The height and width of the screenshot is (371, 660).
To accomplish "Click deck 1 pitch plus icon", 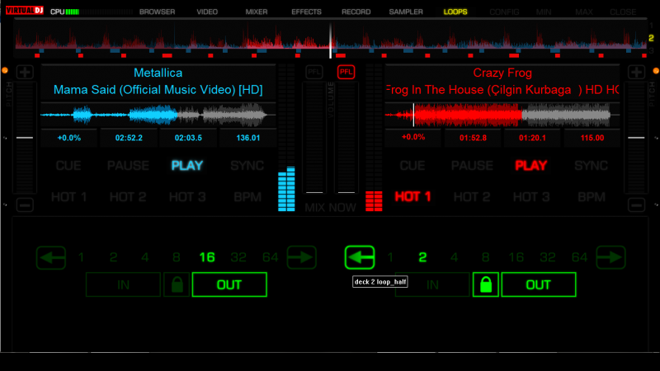I will [25, 72].
